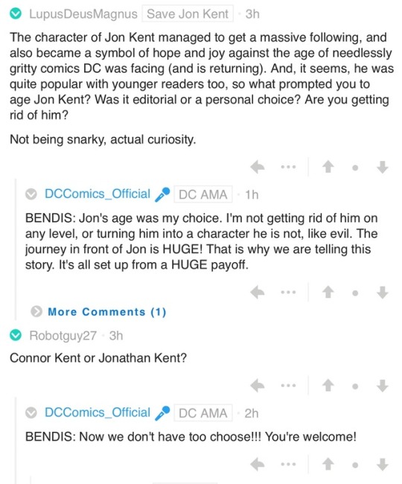
Task: Reply to LupusDeusMagnus's comment
Action: pyautogui.click(x=258, y=168)
